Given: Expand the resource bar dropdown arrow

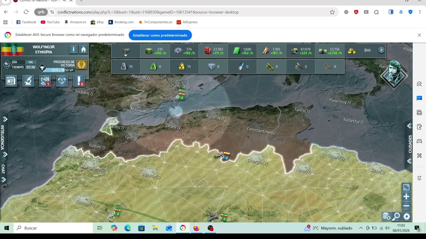Looking at the screenshot, I should (126, 55).
